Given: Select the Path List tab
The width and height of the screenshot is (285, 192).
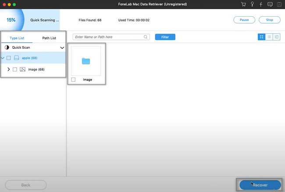Looking at the screenshot, I should pyautogui.click(x=49, y=38).
